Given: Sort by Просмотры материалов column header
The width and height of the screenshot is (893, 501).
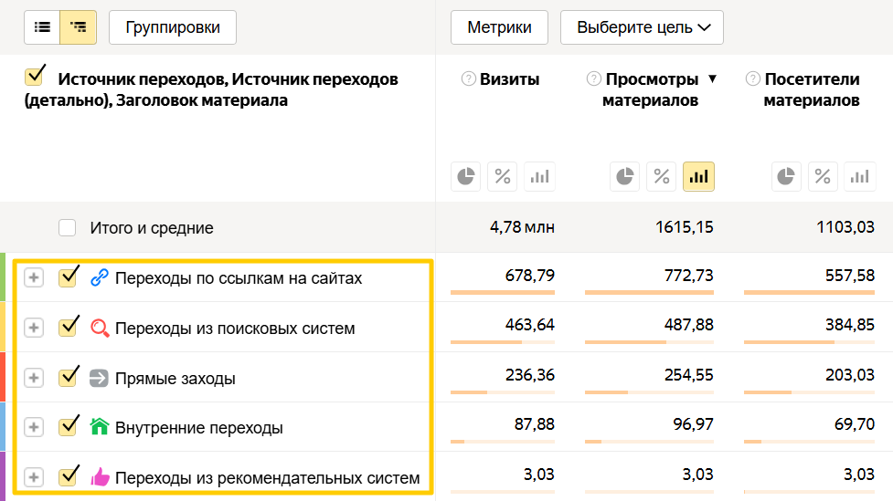Looking at the screenshot, I should [x=650, y=89].
